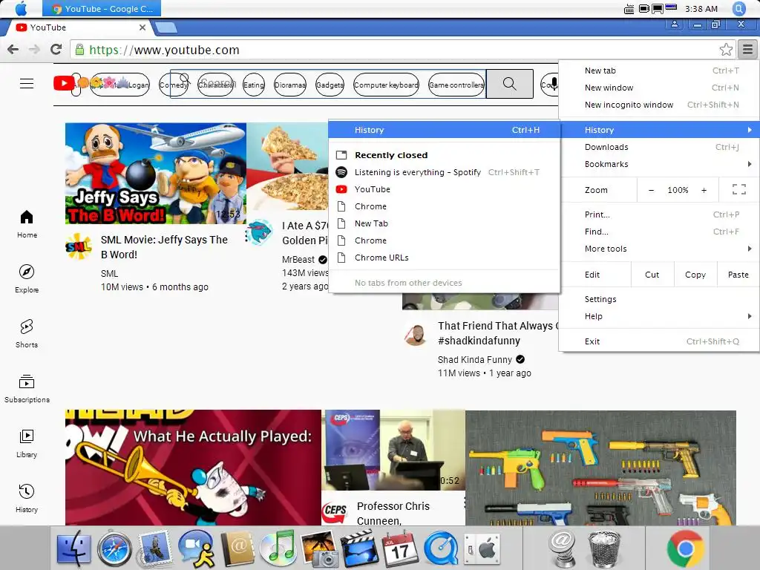760x570 pixels.
Task: Choose New window from Chrome menu
Action: [658, 88]
